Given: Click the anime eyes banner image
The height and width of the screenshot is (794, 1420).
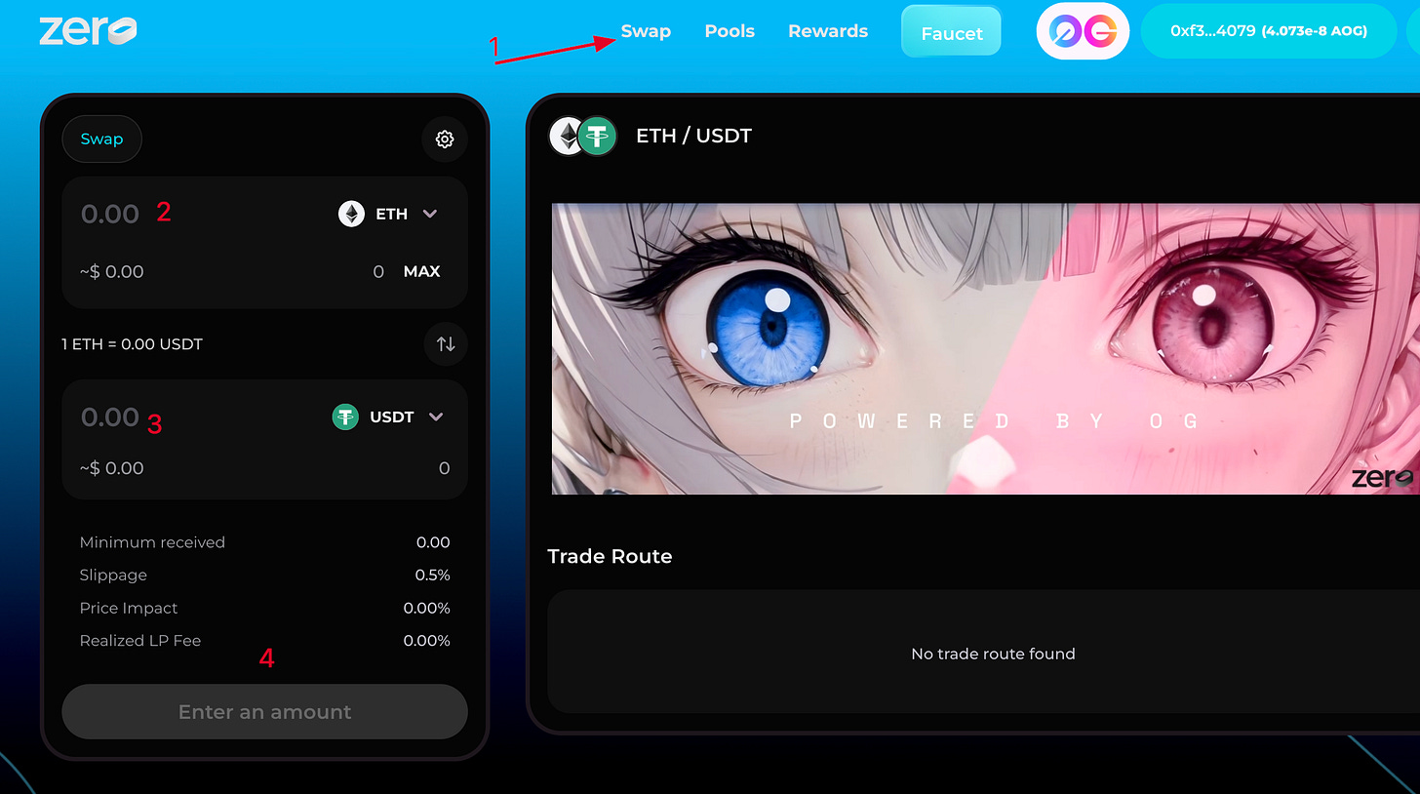Looking at the screenshot, I should tap(985, 348).
